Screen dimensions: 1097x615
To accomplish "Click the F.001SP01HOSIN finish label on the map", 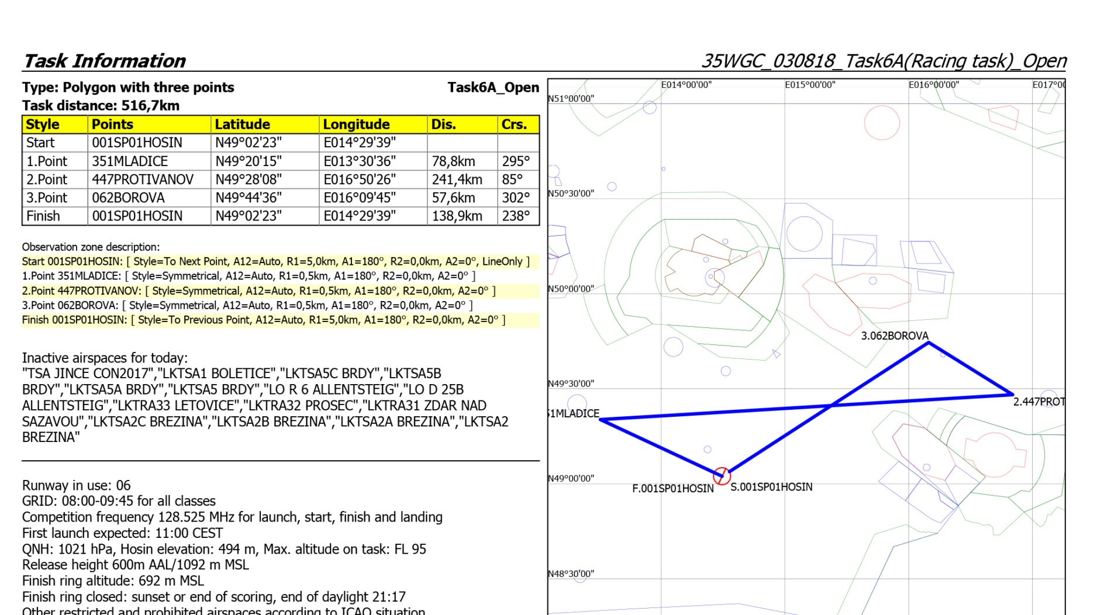I will tap(672, 489).
